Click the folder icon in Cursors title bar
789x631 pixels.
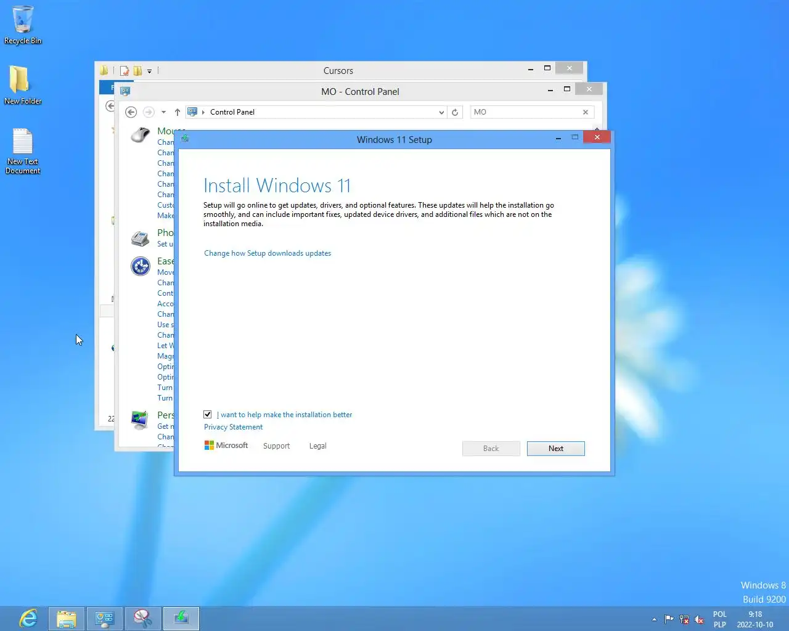(x=104, y=70)
